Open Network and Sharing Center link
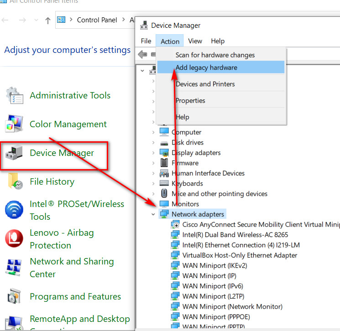340x331 pixels. click(72, 268)
